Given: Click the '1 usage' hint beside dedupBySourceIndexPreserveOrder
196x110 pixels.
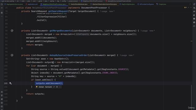Looking at the screenshot, I should [x=123, y=55].
